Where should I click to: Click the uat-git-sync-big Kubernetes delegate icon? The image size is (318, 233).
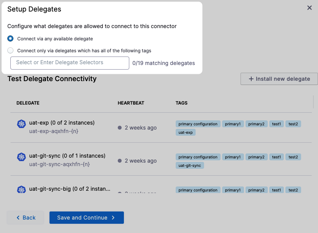(x=21, y=190)
